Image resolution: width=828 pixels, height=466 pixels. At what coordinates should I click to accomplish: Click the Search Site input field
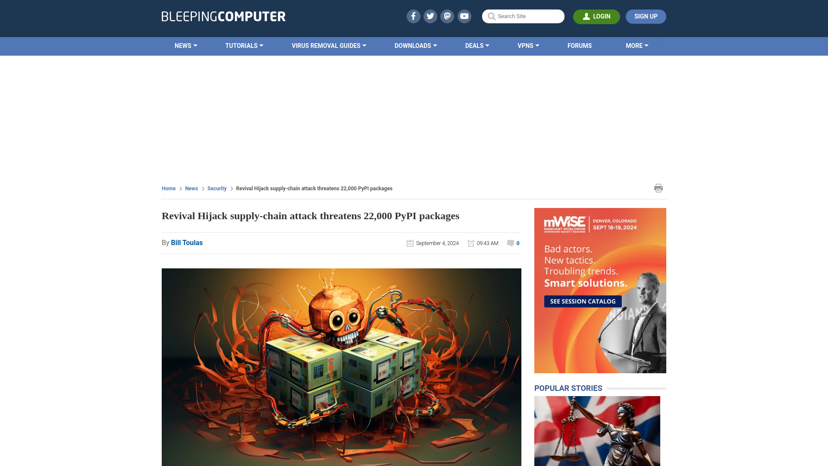click(x=523, y=16)
